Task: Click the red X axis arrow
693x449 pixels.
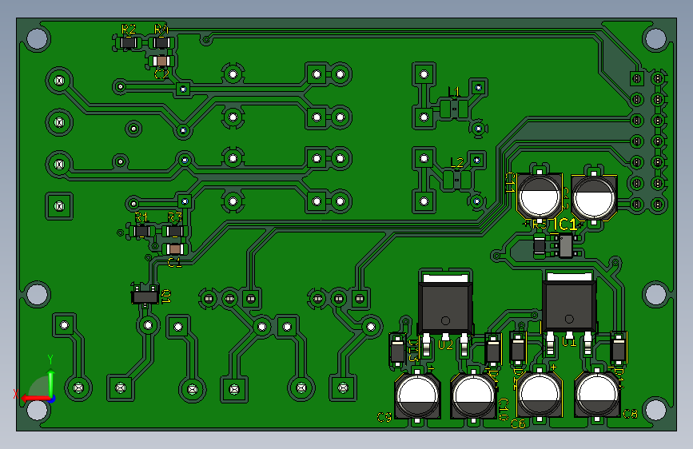Action: (35, 398)
